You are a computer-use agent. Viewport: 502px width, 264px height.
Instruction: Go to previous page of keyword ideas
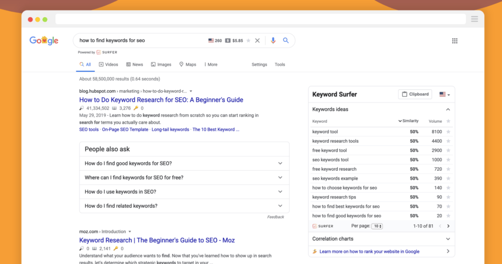(x=440, y=226)
